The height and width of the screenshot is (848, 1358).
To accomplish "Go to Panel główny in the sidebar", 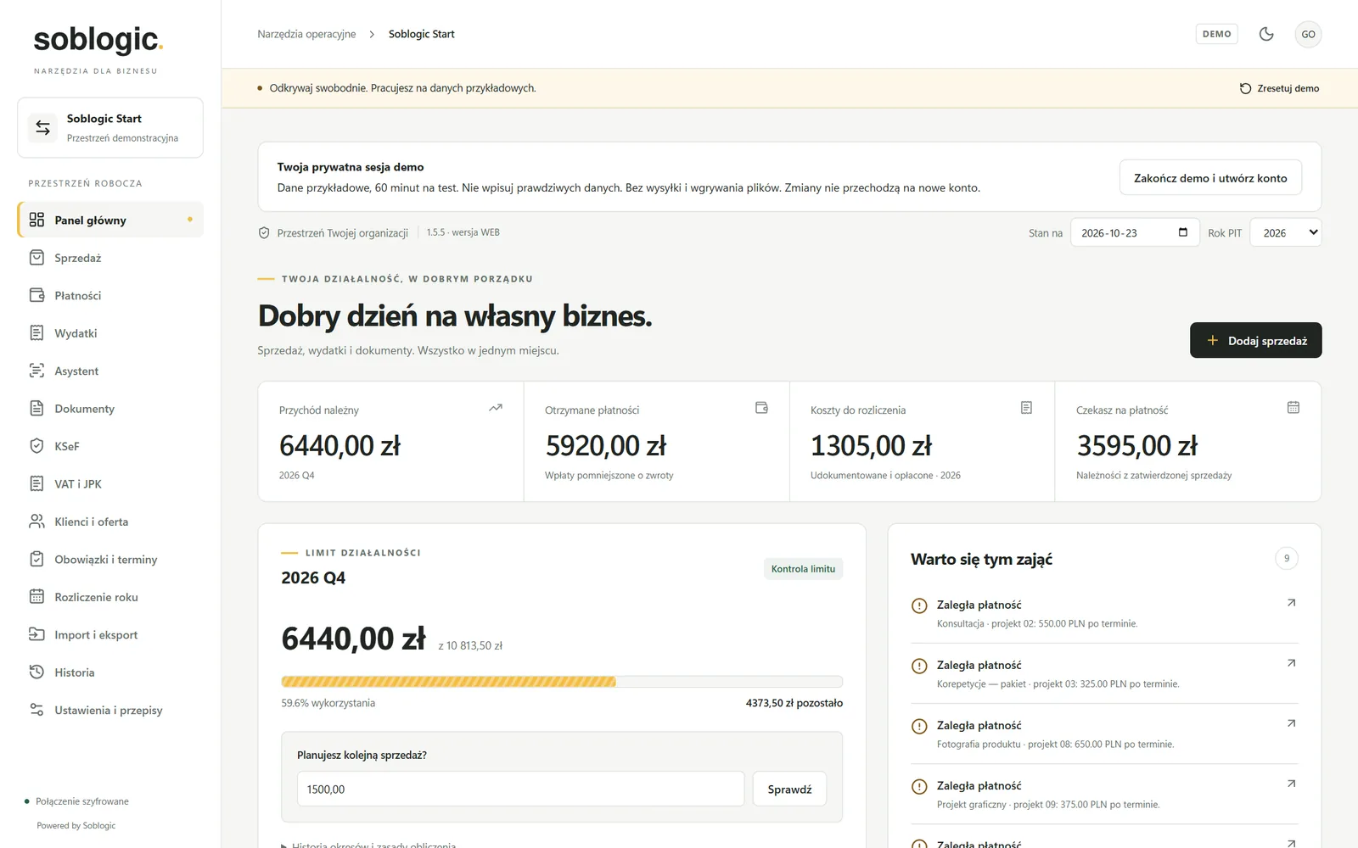I will tap(110, 220).
